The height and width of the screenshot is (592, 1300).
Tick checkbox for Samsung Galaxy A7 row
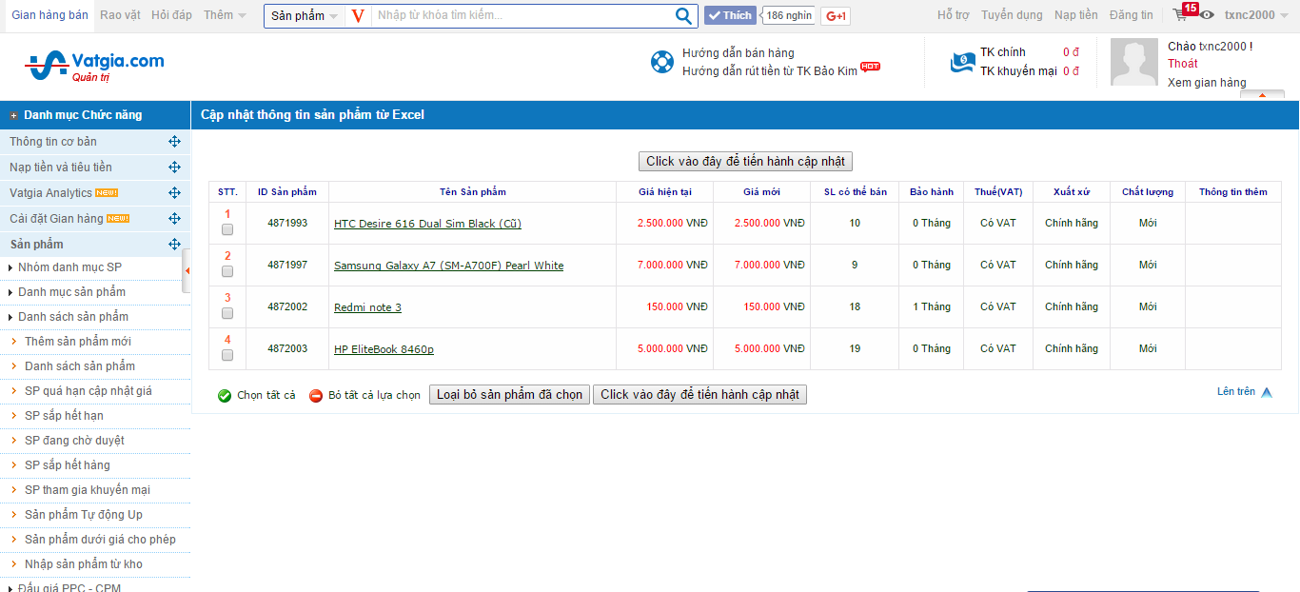tap(227, 271)
